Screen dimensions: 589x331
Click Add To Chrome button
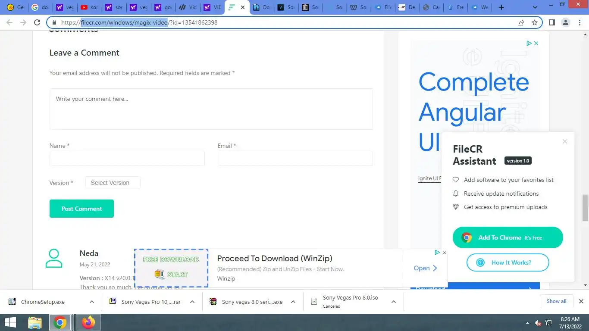tap(508, 237)
